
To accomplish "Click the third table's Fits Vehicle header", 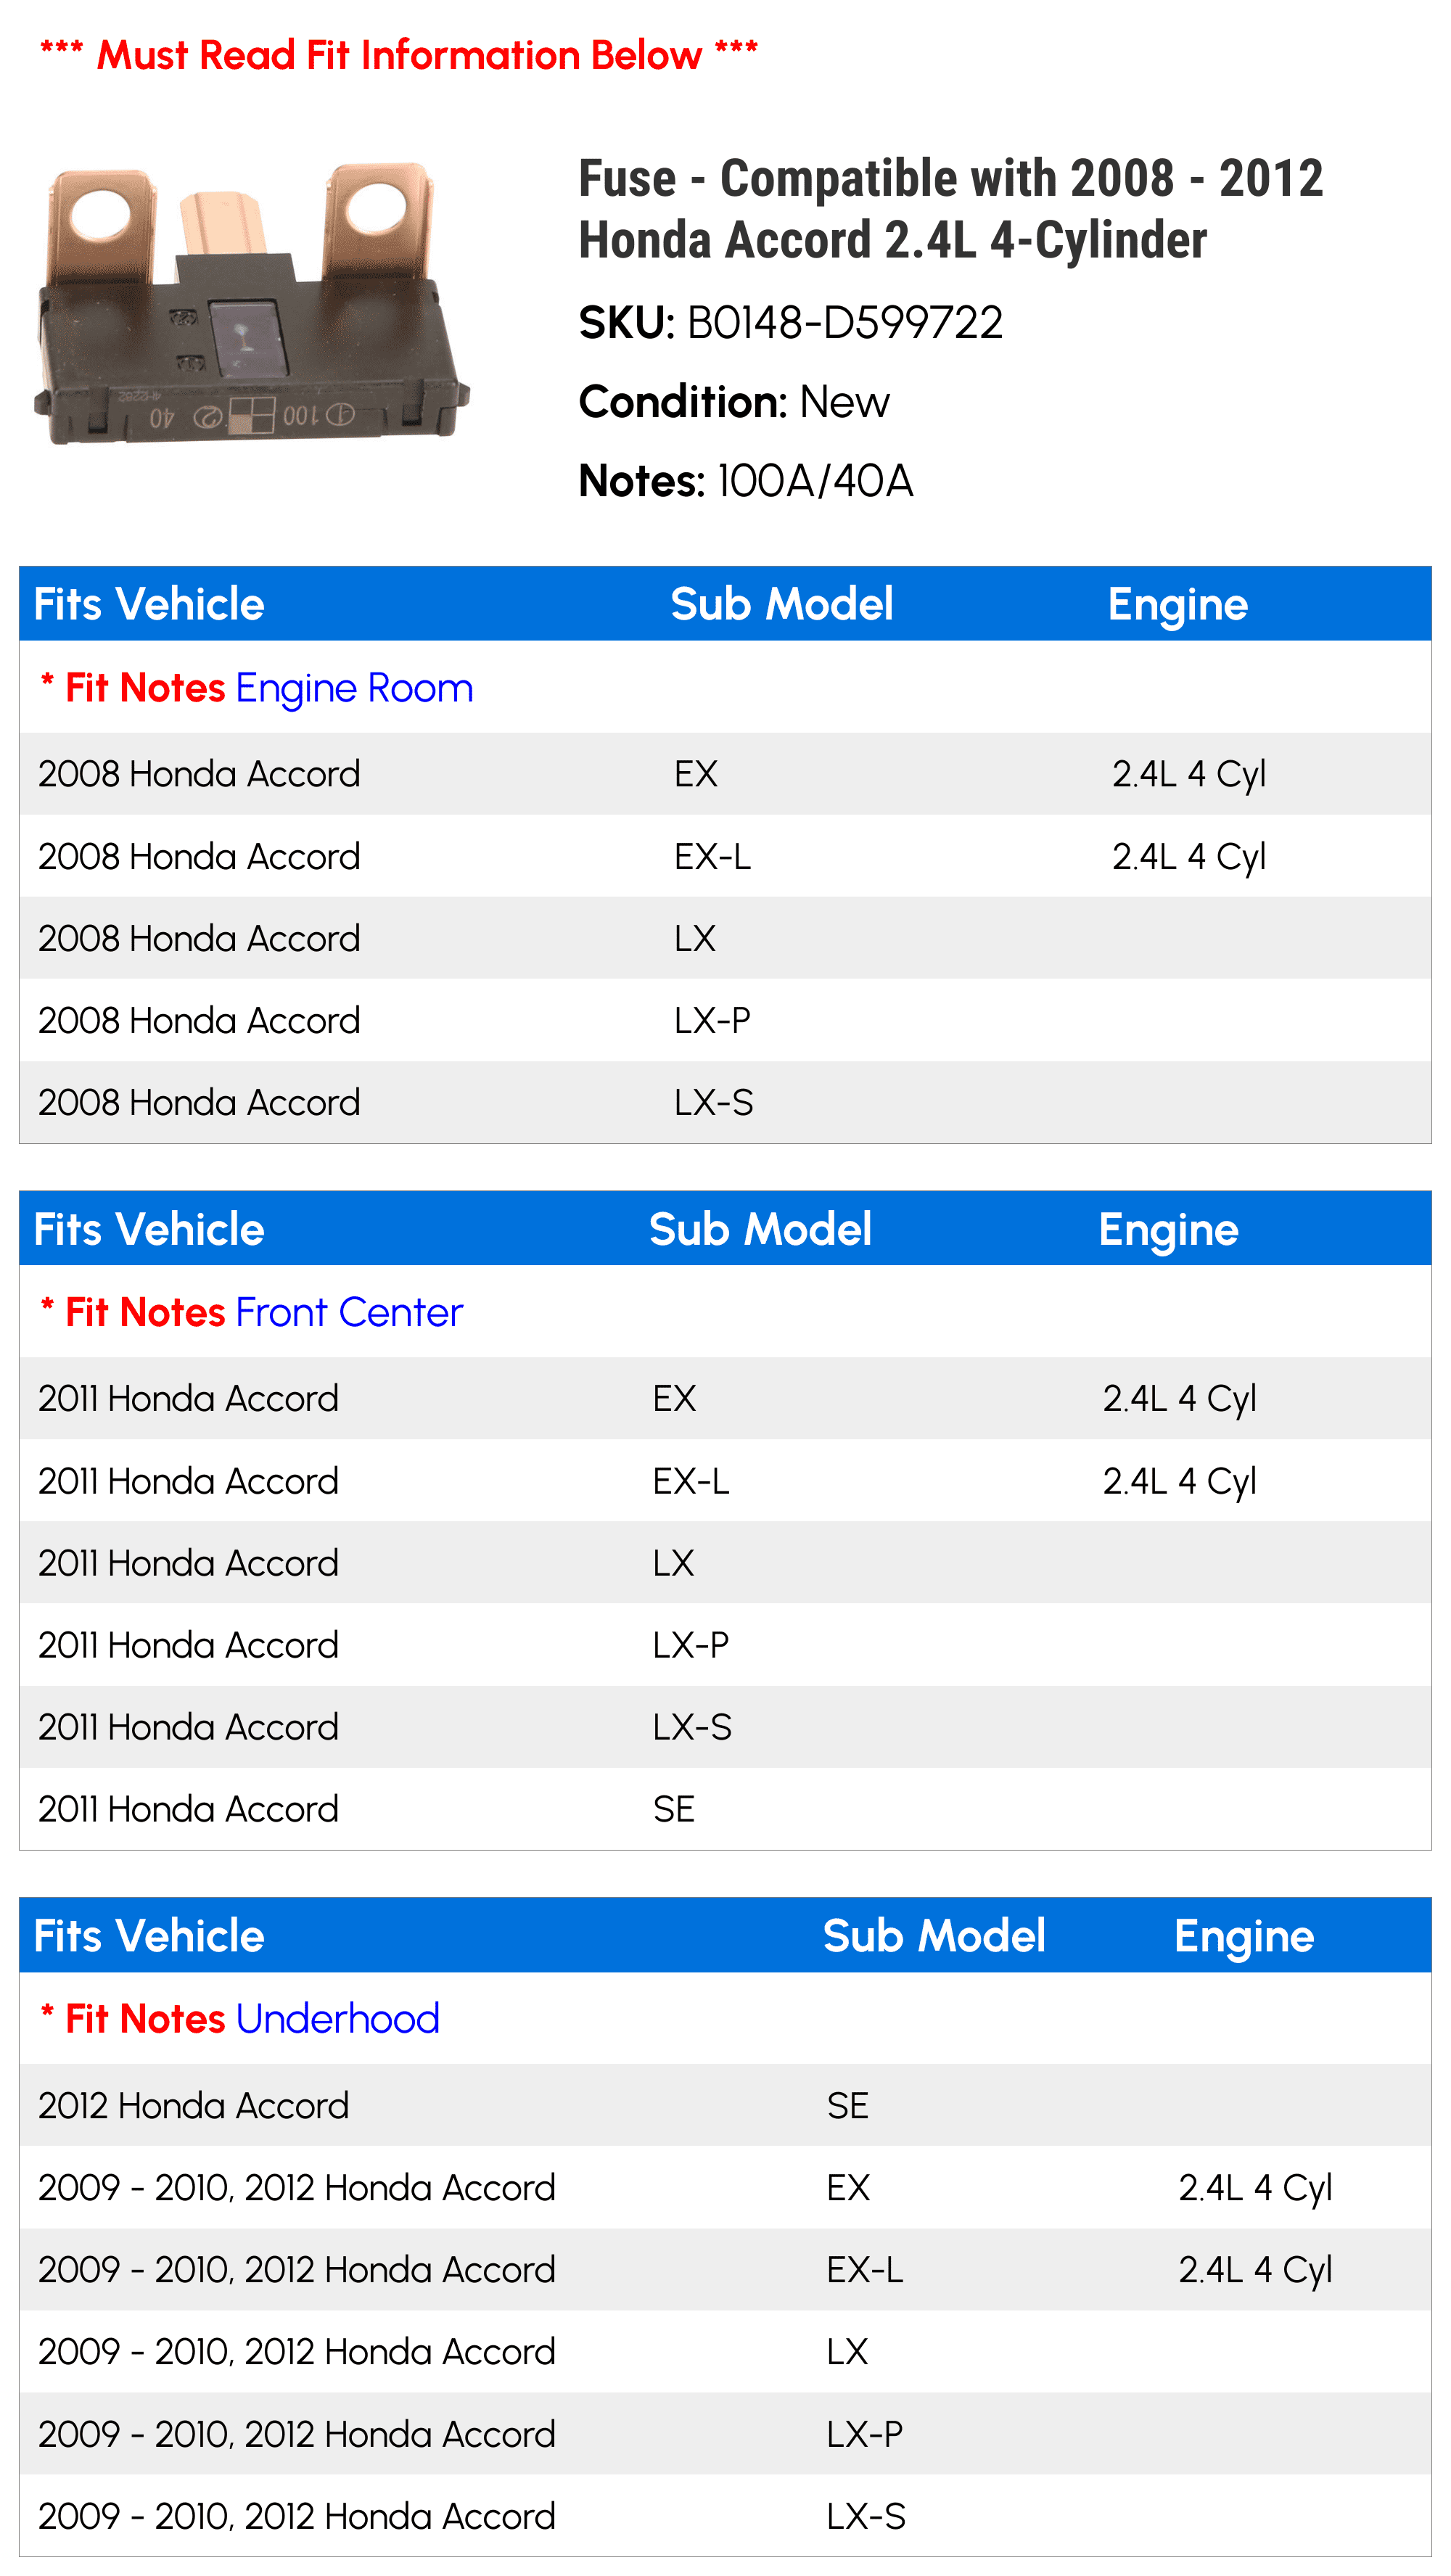I will [149, 1936].
